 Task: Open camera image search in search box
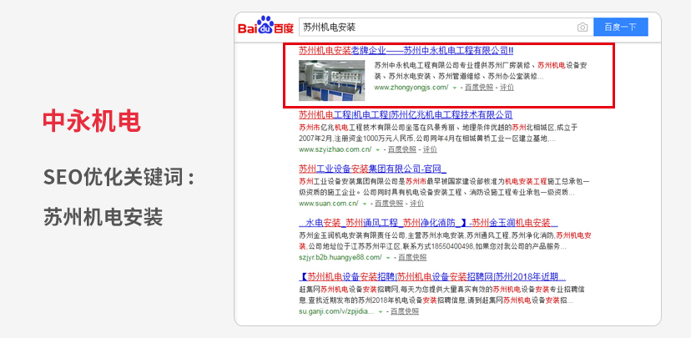pos(583,28)
